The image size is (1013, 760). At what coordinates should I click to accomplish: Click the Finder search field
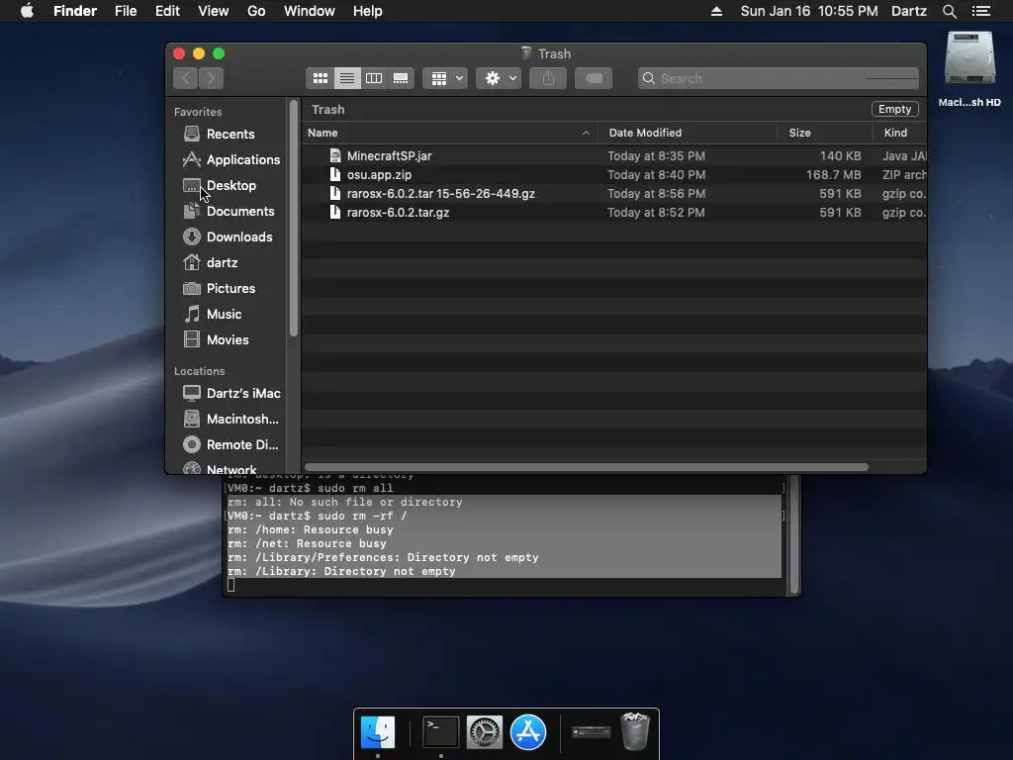(x=778, y=79)
